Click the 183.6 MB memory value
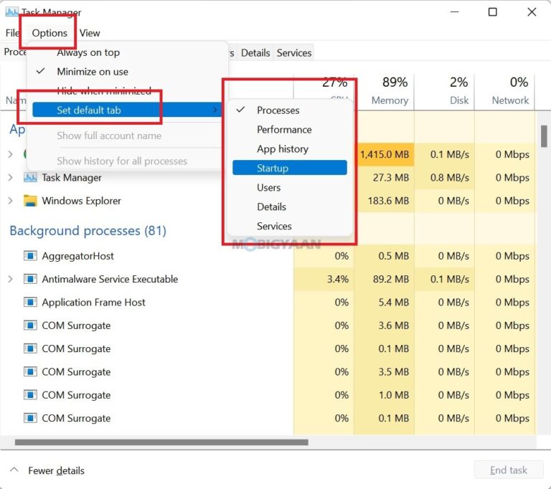The height and width of the screenshot is (489, 551). click(388, 201)
